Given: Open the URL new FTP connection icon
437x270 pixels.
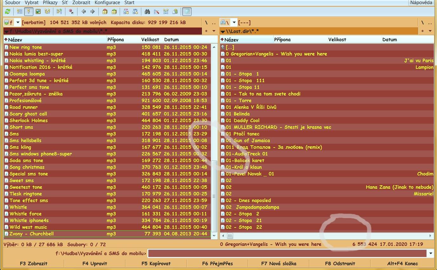Looking at the screenshot, I should (135, 12).
